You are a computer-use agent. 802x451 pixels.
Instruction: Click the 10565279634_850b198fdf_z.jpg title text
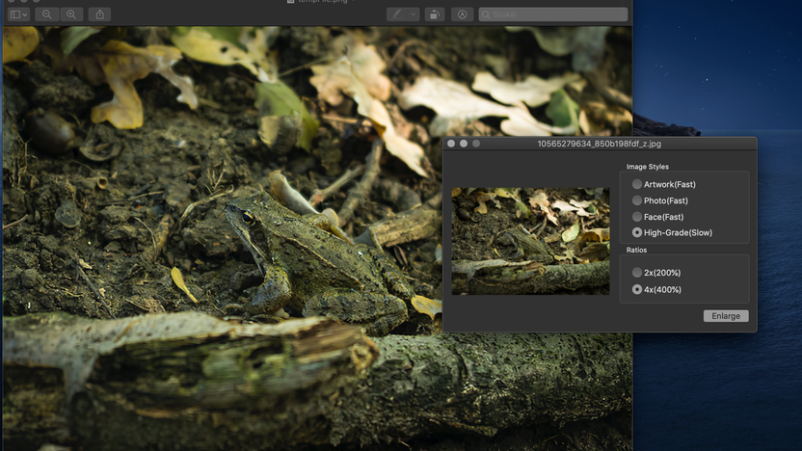[x=599, y=144]
